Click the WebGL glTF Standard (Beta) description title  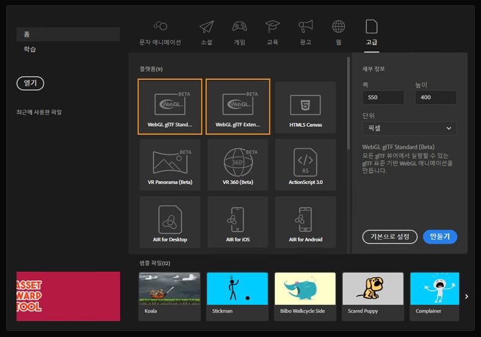pos(398,147)
